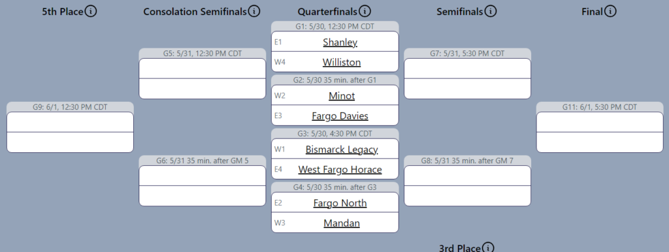Viewport: 669px width, 252px height.
Task: Select the G6 consolation game header
Action: [203, 161]
